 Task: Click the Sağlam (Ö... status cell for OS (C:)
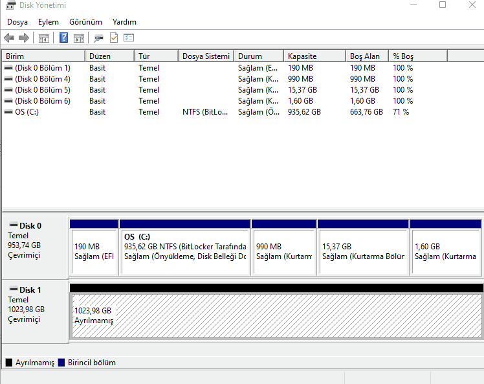tap(259, 112)
